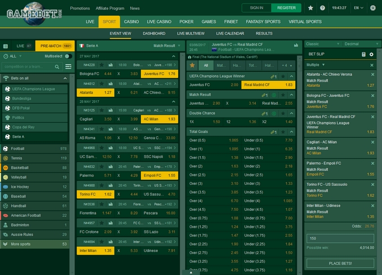Open bet slip settings gear
Viewport: 382px width, 275px height.
pos(371,54)
